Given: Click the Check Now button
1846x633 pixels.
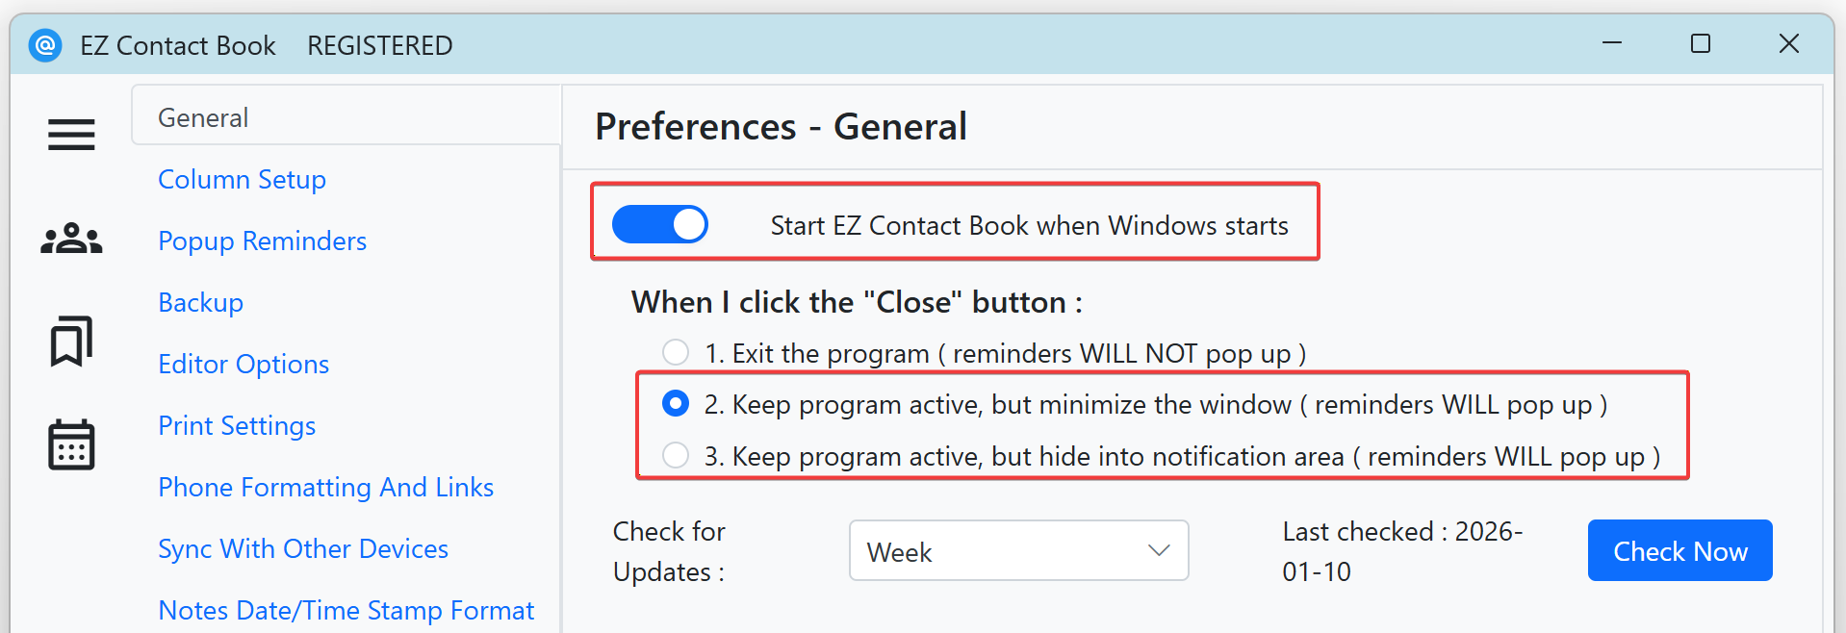Looking at the screenshot, I should (1679, 550).
